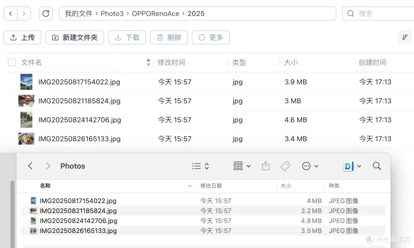Click file icon of IMG20250826165133.jpg in Finder
Screen dimensions: 414x248
33,231
